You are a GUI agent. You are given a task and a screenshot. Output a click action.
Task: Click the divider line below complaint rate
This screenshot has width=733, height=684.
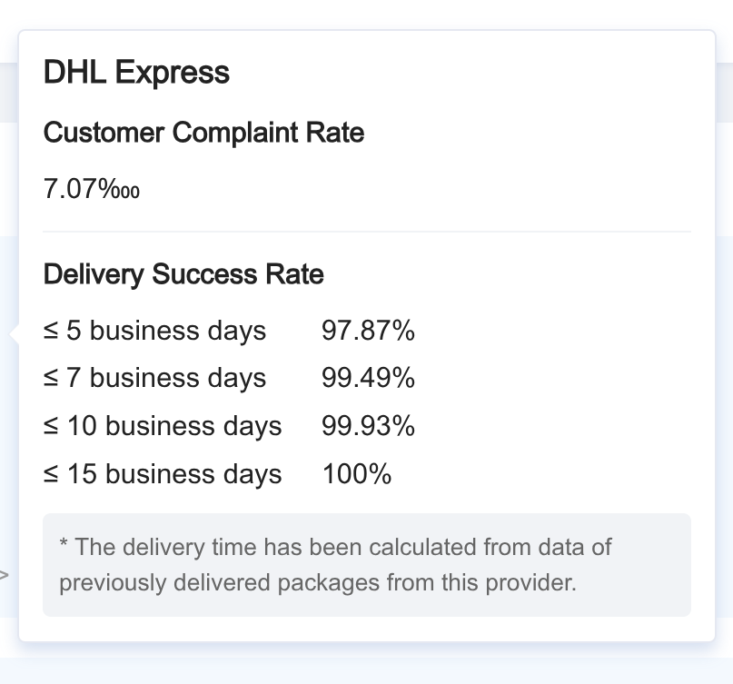[367, 232]
